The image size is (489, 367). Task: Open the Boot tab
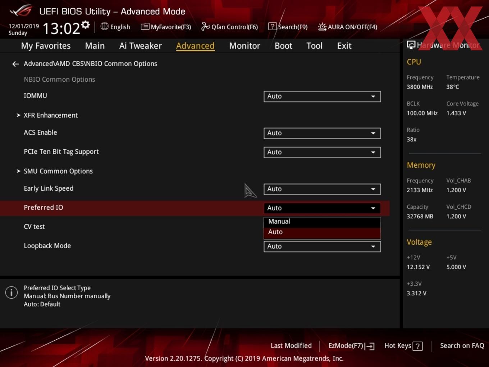[283, 46]
